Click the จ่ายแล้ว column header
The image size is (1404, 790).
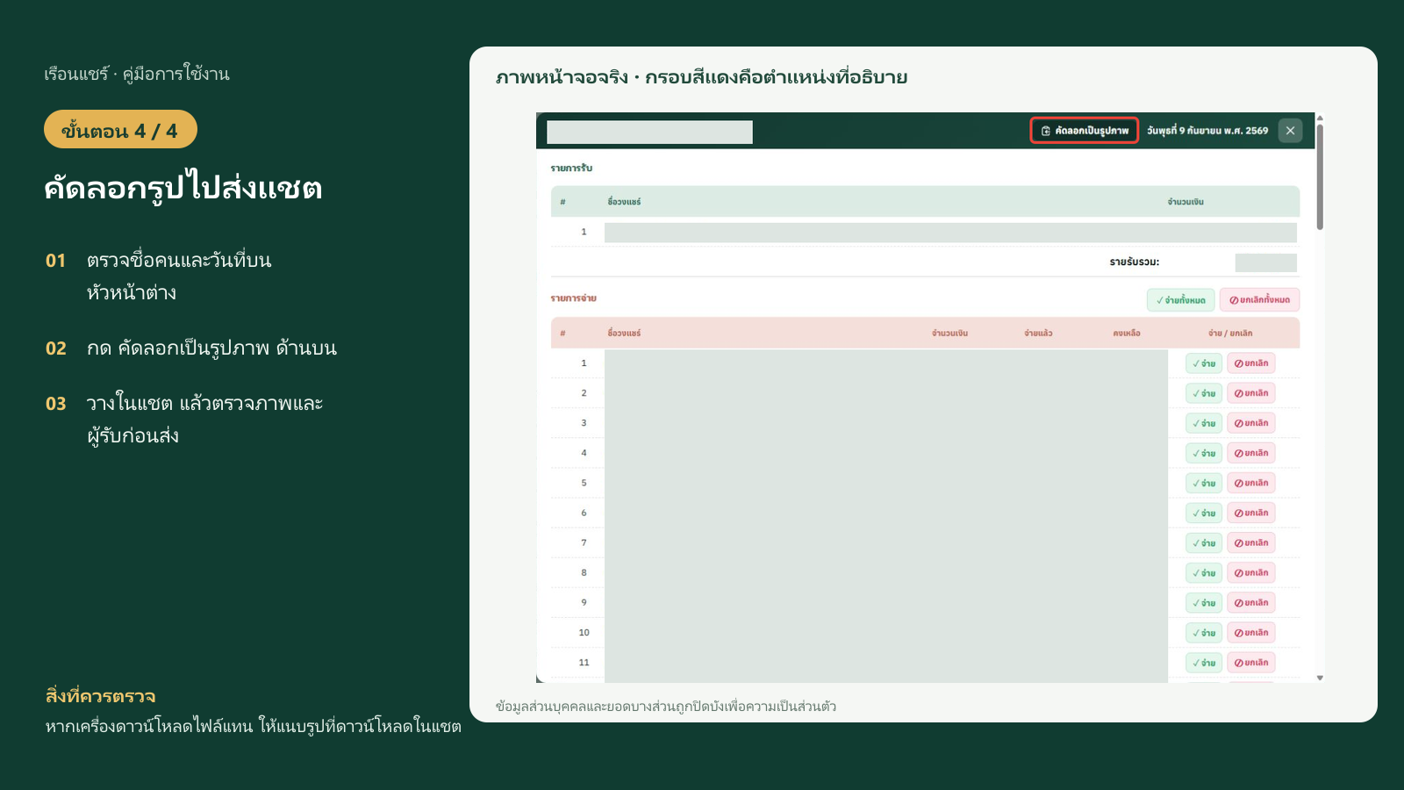tap(1038, 334)
